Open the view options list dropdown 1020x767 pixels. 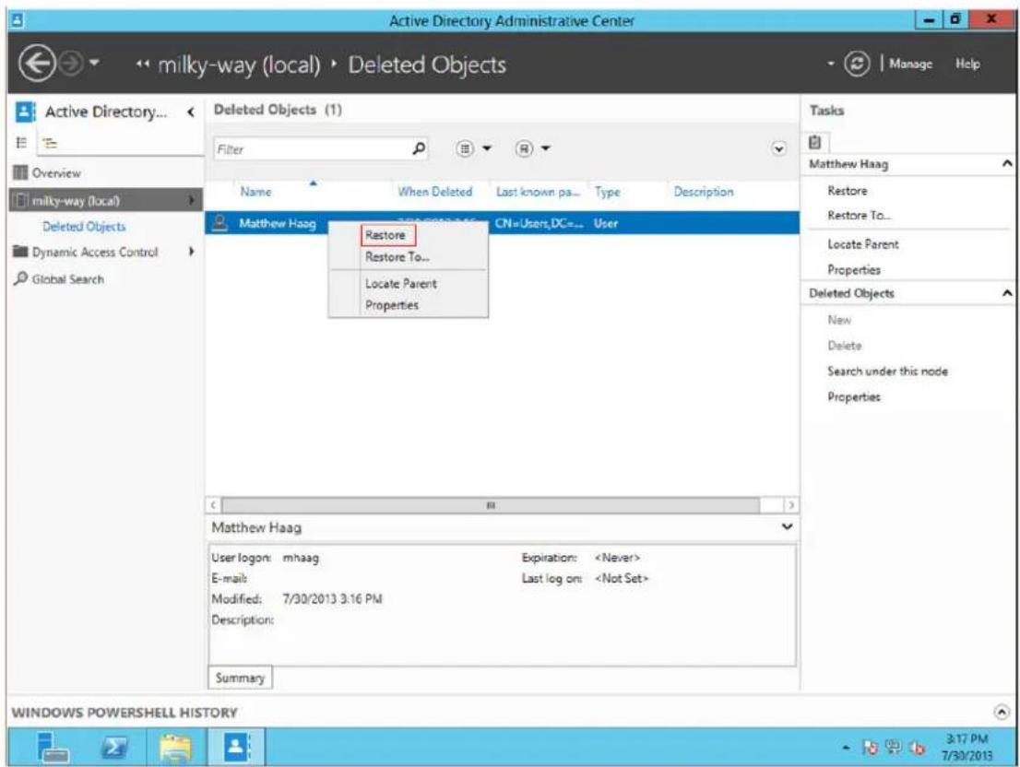pyautogui.click(x=474, y=148)
